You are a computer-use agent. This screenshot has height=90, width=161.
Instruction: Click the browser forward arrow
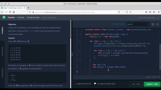pyautogui.click(x=6, y=12)
